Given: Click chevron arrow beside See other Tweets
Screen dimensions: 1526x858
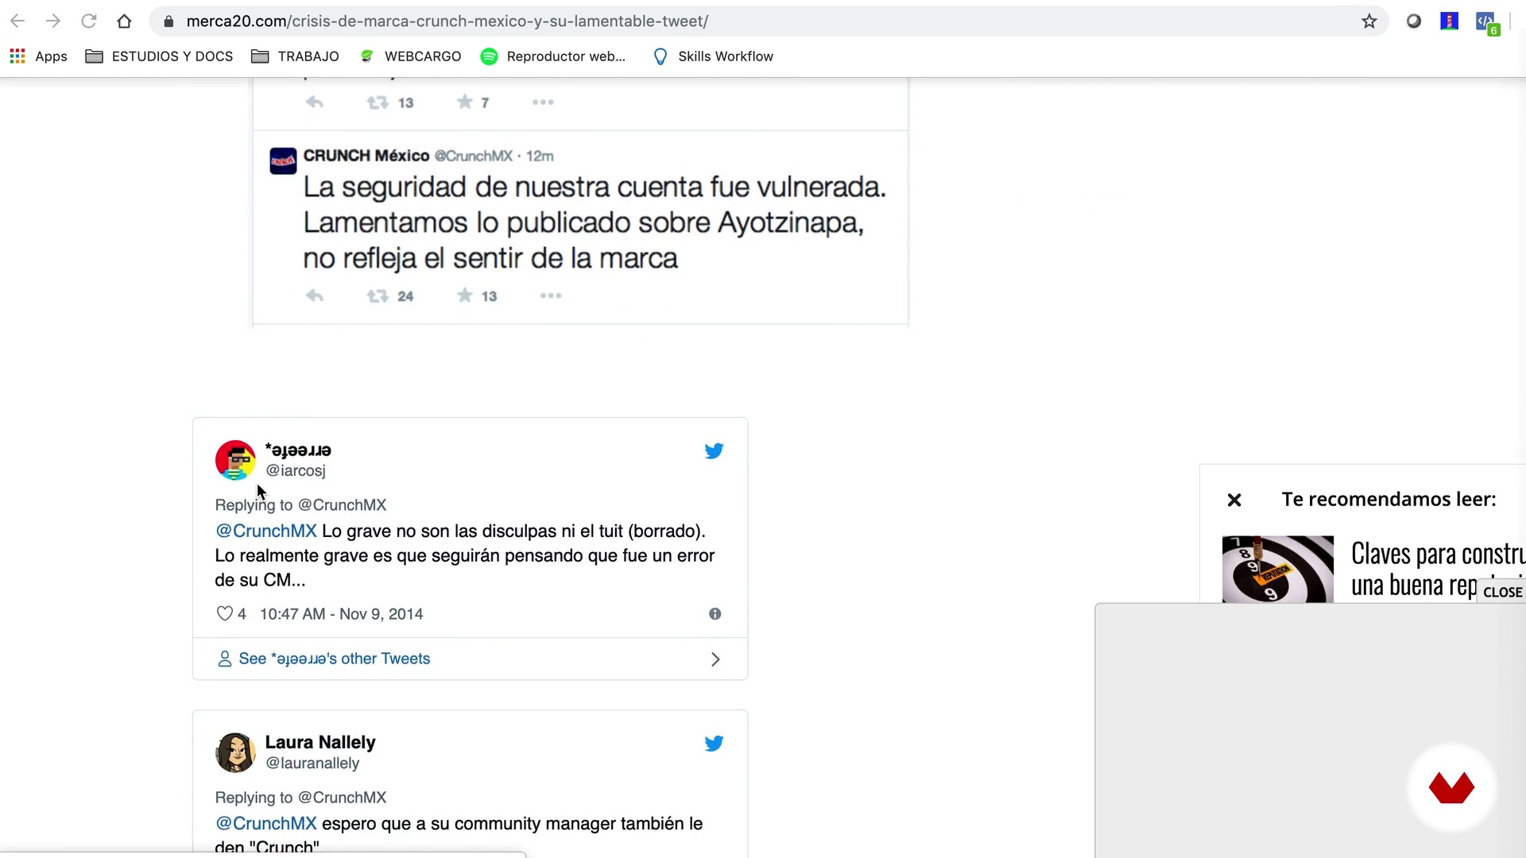Looking at the screenshot, I should [x=715, y=659].
